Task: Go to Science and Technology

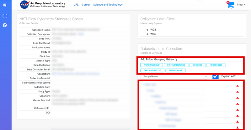Action: [108, 5]
